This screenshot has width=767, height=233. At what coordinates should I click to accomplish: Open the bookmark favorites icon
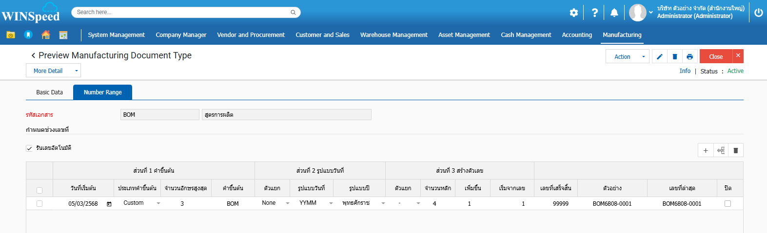pos(28,35)
